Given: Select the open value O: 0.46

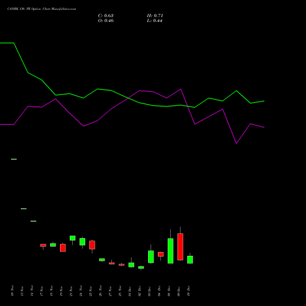Looking at the screenshot, I should pos(106,21).
